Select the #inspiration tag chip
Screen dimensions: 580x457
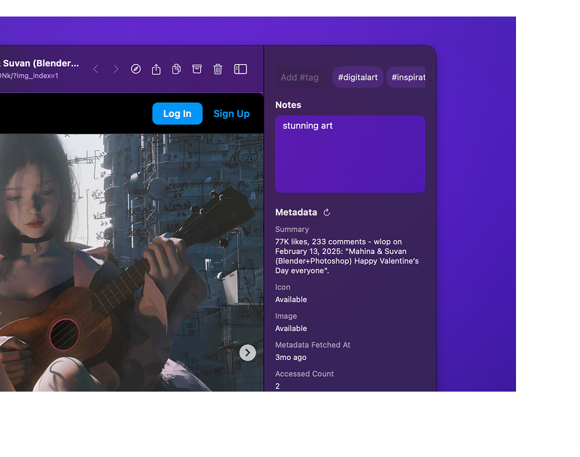click(406, 77)
